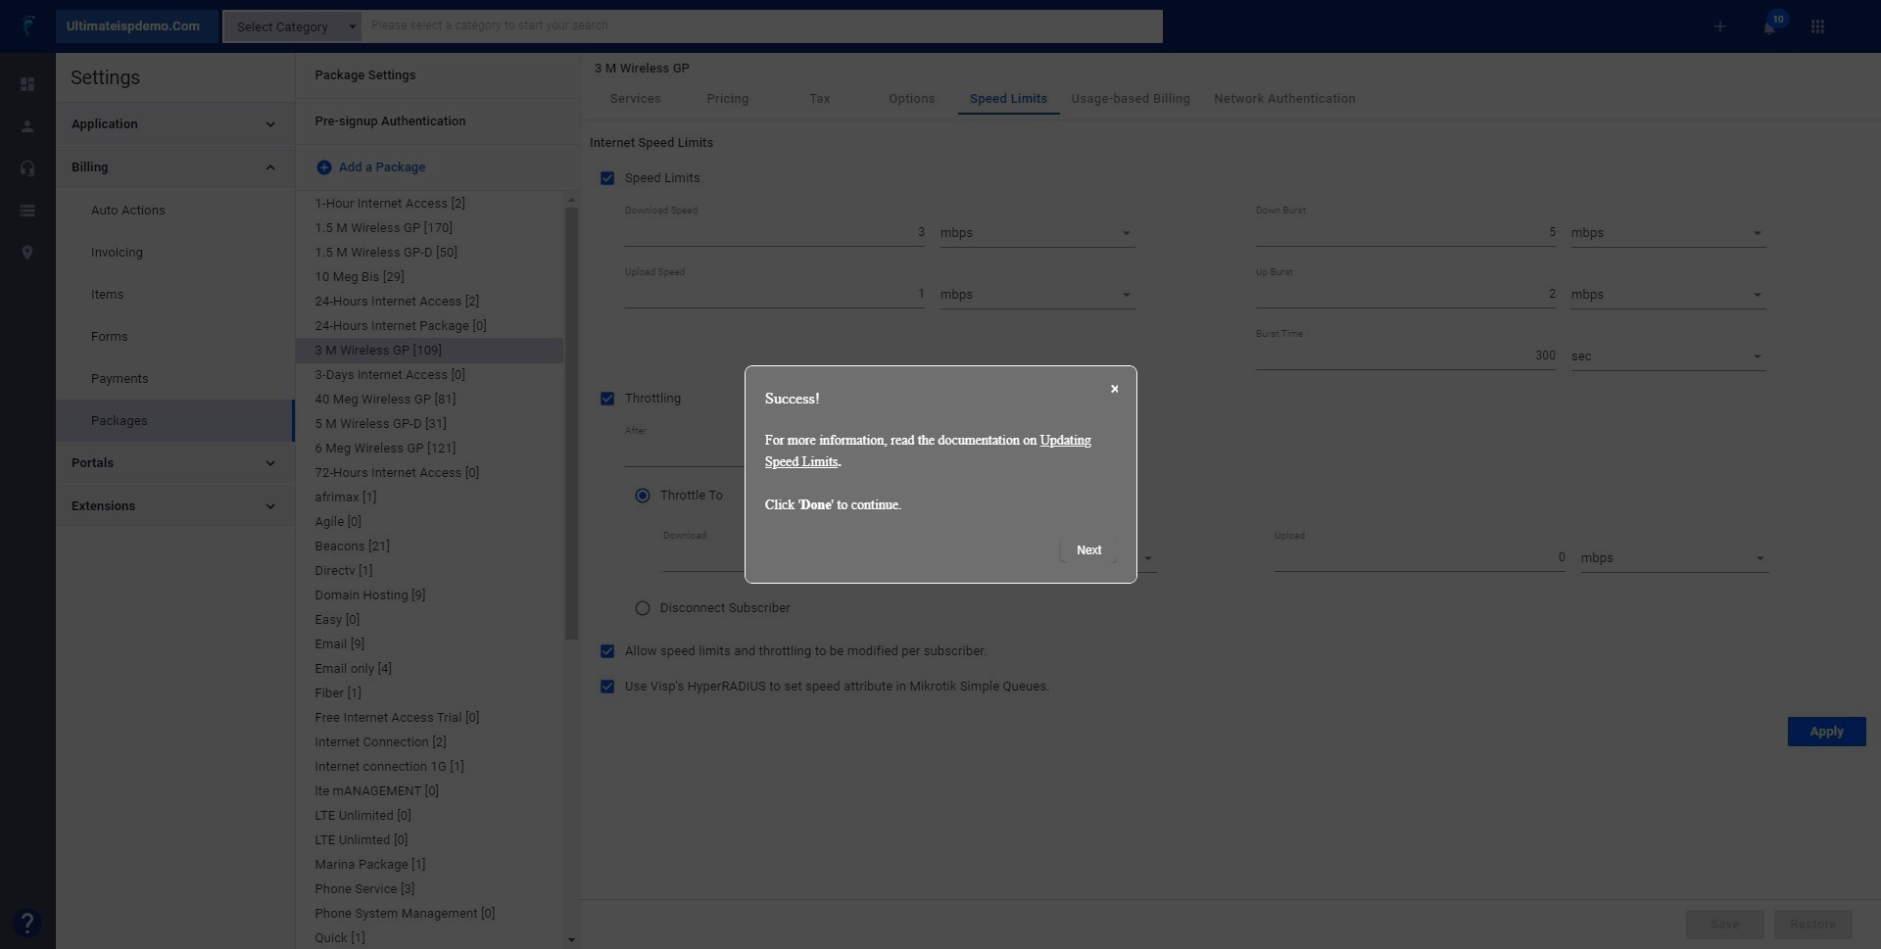Select the Throttle To radio button
This screenshot has height=949, width=1881.
643,496
